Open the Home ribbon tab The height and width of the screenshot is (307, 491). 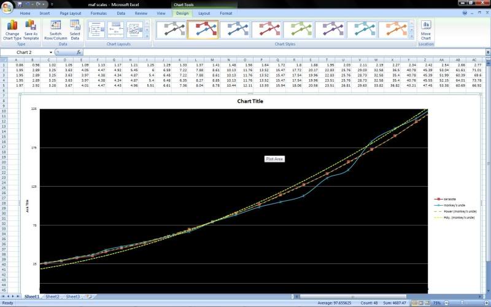(x=25, y=13)
